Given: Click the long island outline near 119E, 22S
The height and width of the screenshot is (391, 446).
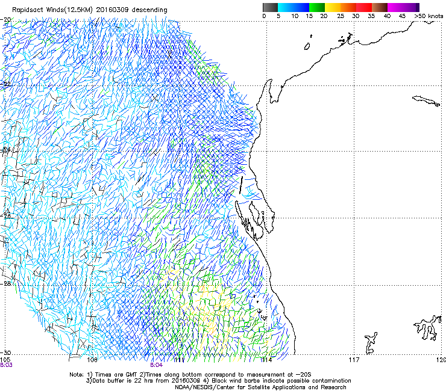Looking at the screenshot, I should [x=426, y=101].
